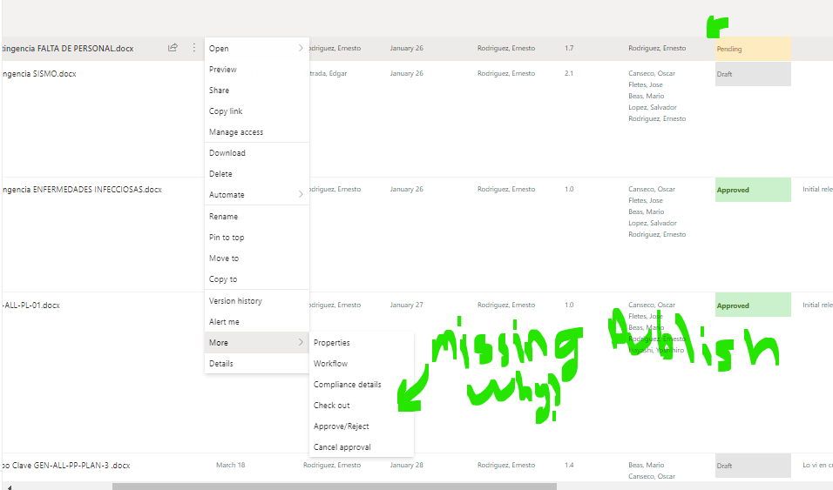
Task: Click Copy to option
Action: tap(256, 279)
